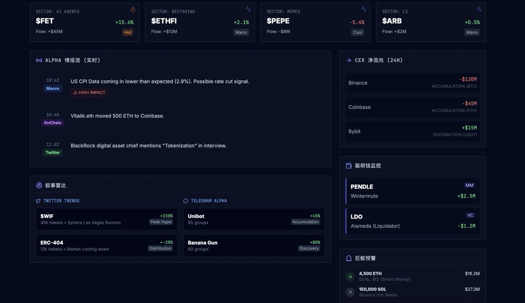Click the Macro tag at 10:42
The image size is (525, 303).
click(52, 88)
